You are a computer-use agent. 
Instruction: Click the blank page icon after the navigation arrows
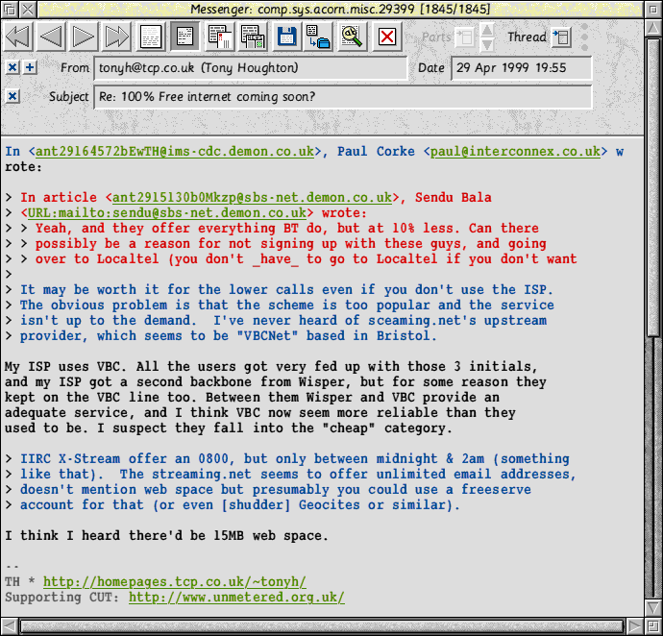[152, 37]
